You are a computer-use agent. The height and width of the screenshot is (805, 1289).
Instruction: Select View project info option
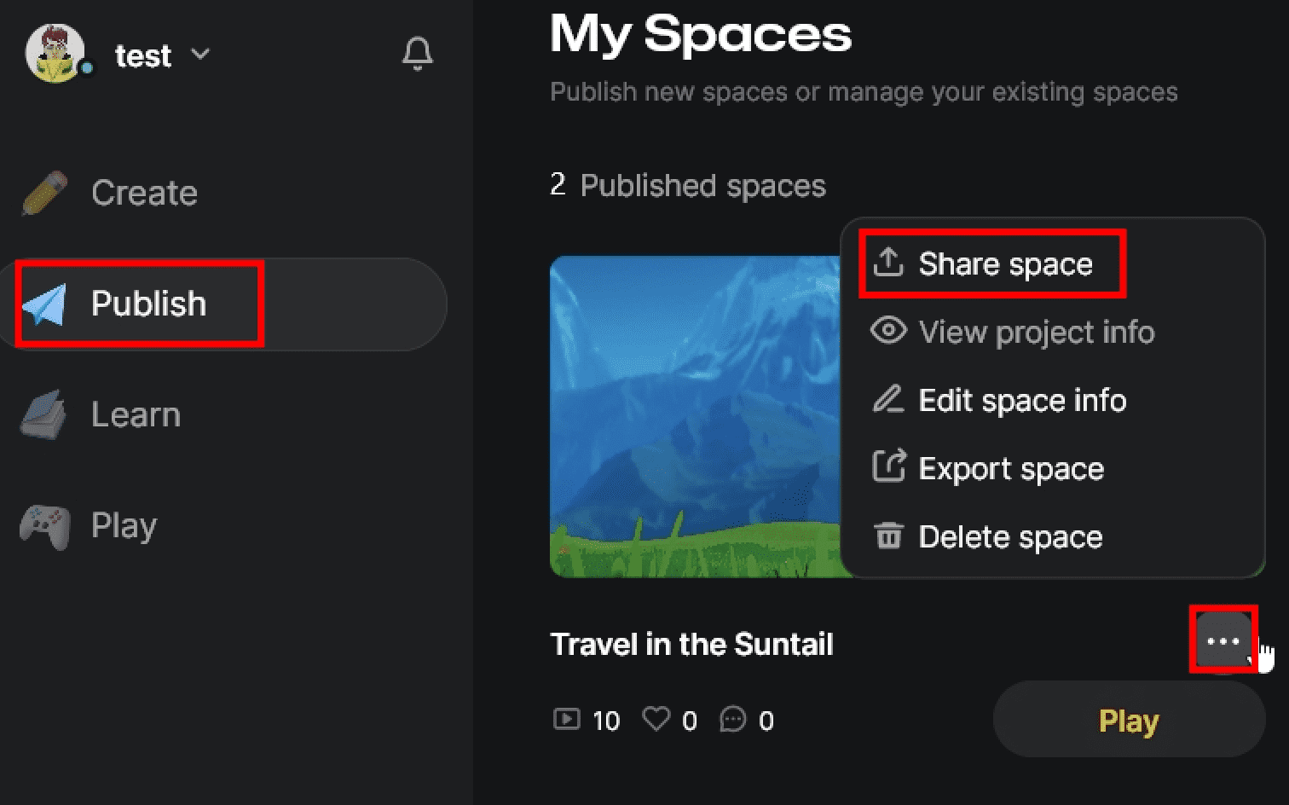(x=1037, y=332)
